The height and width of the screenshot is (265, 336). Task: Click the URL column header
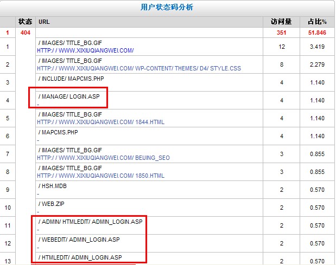pyautogui.click(x=43, y=22)
